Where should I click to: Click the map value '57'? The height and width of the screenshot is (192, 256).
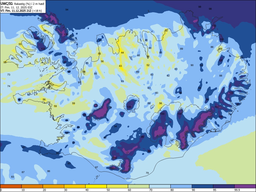[52, 85]
